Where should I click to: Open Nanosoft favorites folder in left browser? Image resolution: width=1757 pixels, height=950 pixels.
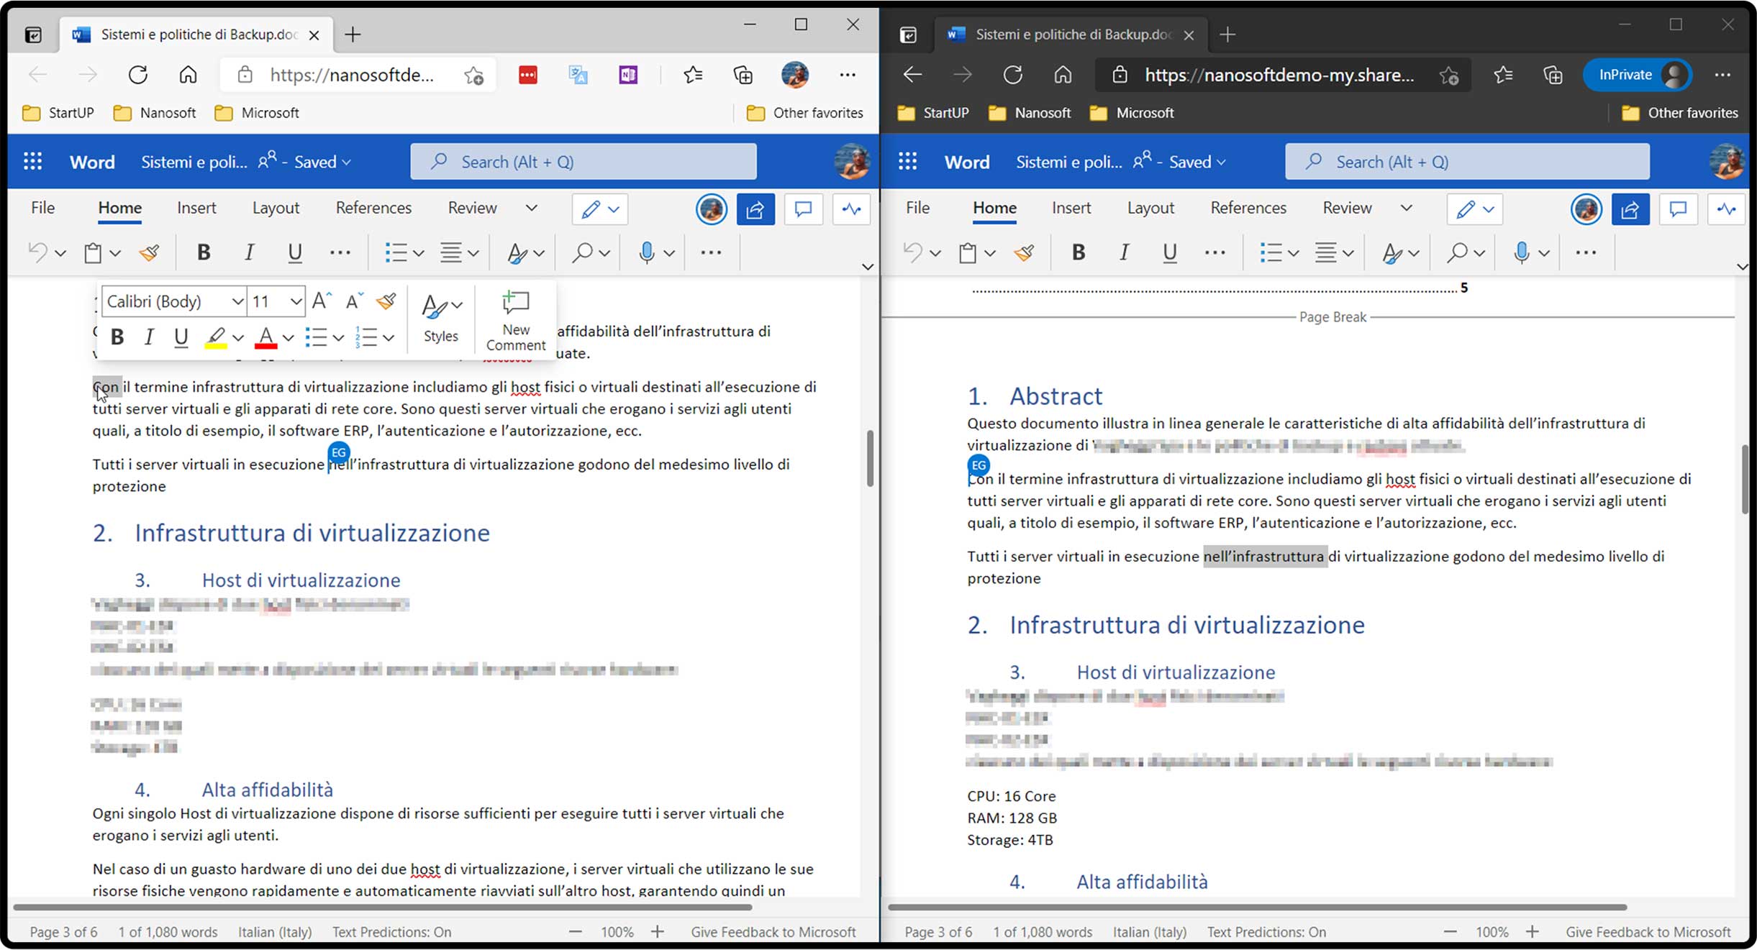coord(155,113)
